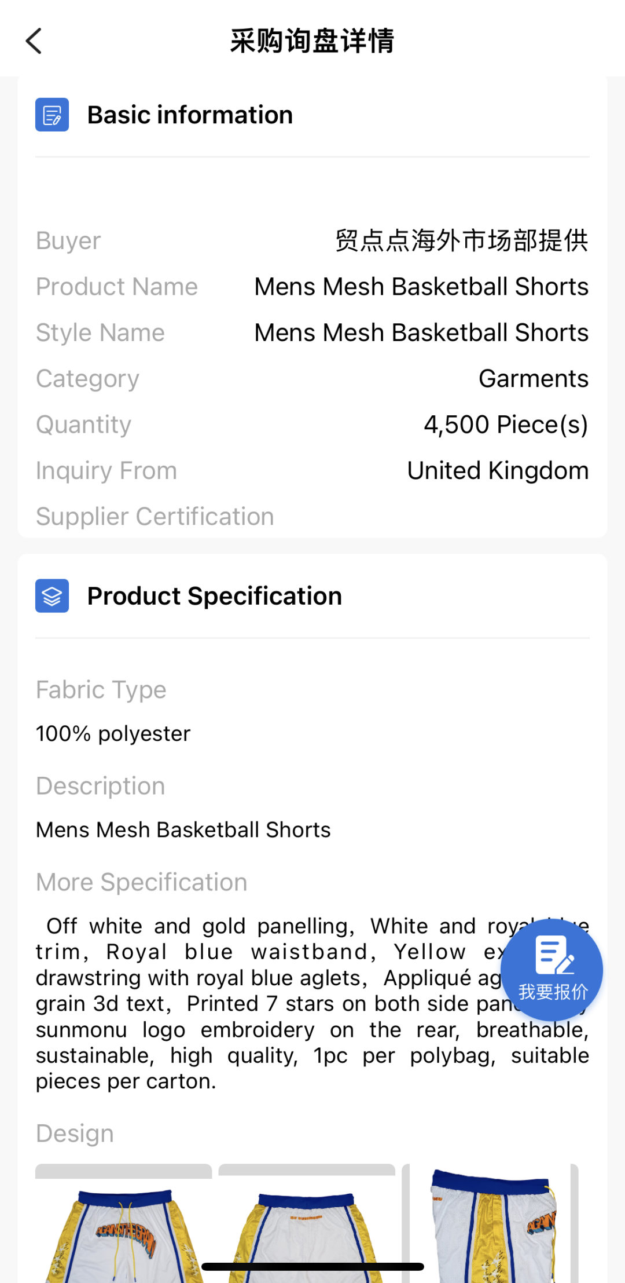Tap the Product Specification heading
The image size is (625, 1283).
click(214, 596)
